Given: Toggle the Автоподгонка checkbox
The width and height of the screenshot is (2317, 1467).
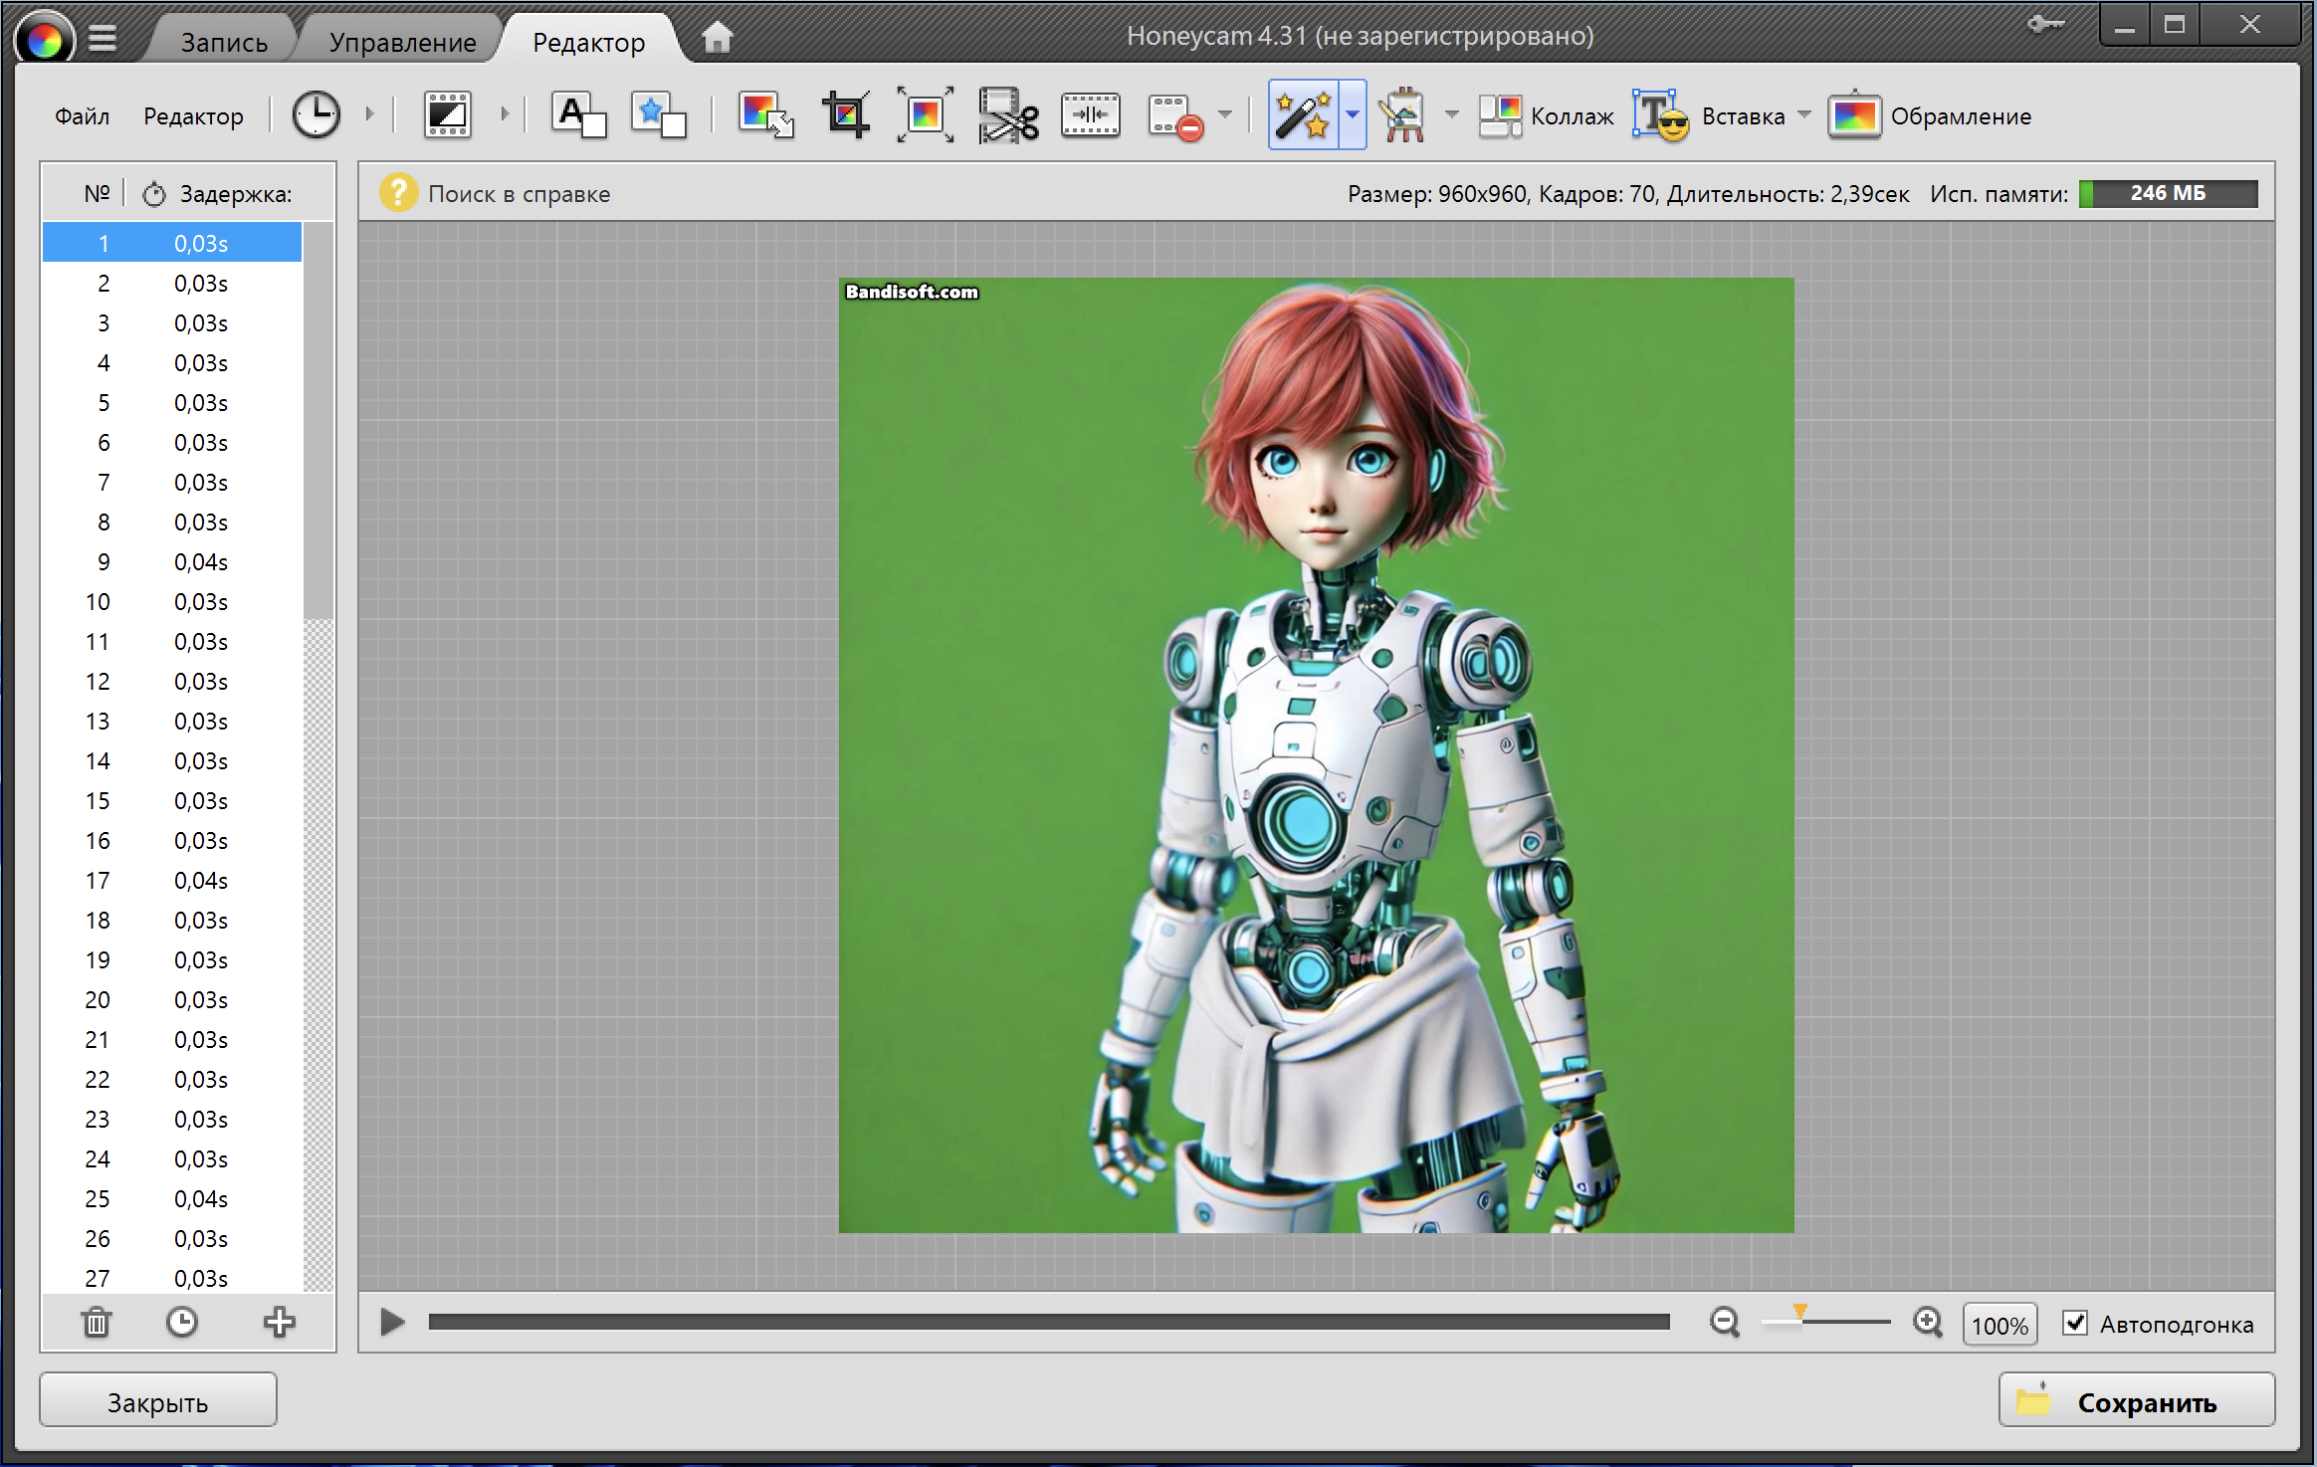Looking at the screenshot, I should [x=2075, y=1323].
